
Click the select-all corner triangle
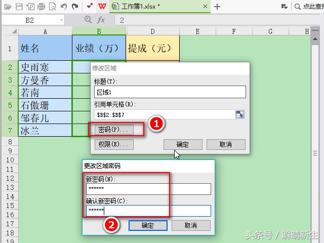coord(14,31)
